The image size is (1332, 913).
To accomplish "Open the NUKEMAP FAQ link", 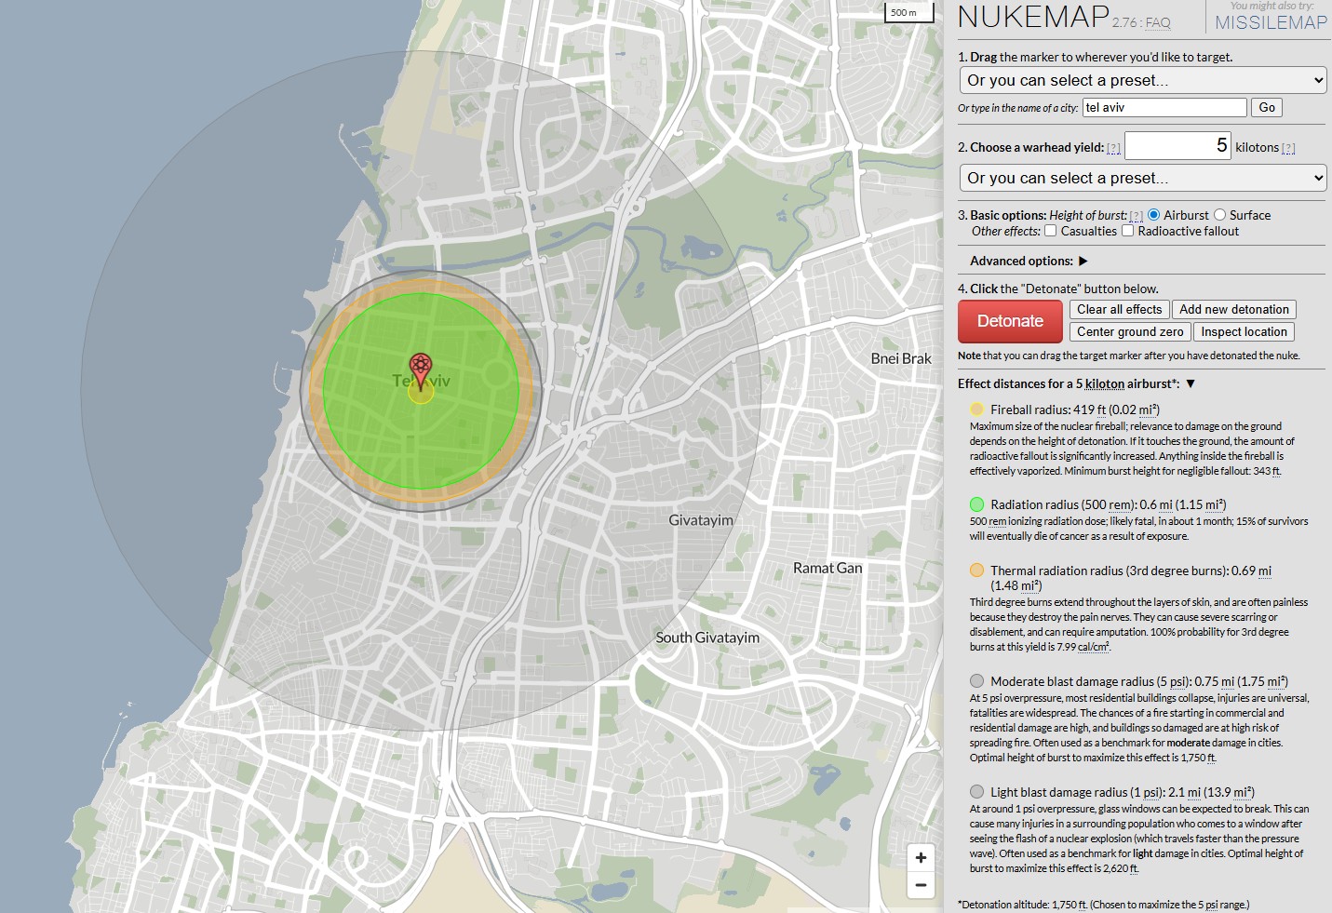I will click(x=1158, y=22).
